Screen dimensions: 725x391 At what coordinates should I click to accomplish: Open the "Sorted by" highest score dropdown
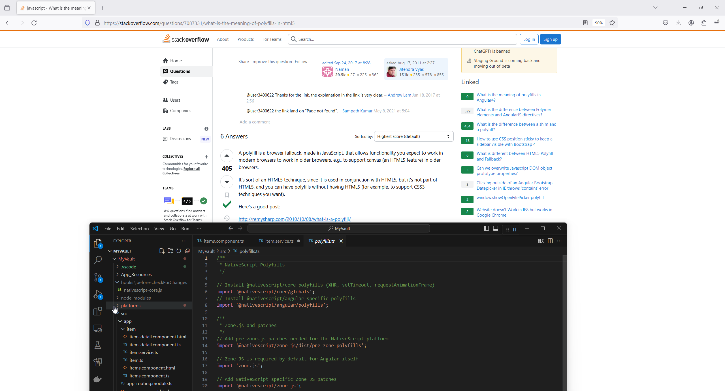click(413, 136)
